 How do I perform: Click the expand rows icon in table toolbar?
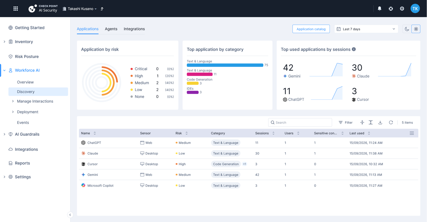tap(362, 122)
